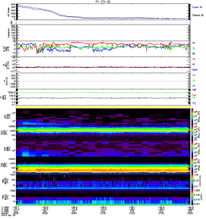Image resolution: width=206 pixels, height=219 pixels.
Task: Click the green Viy velocity legend label
Action: click(x=194, y=80)
